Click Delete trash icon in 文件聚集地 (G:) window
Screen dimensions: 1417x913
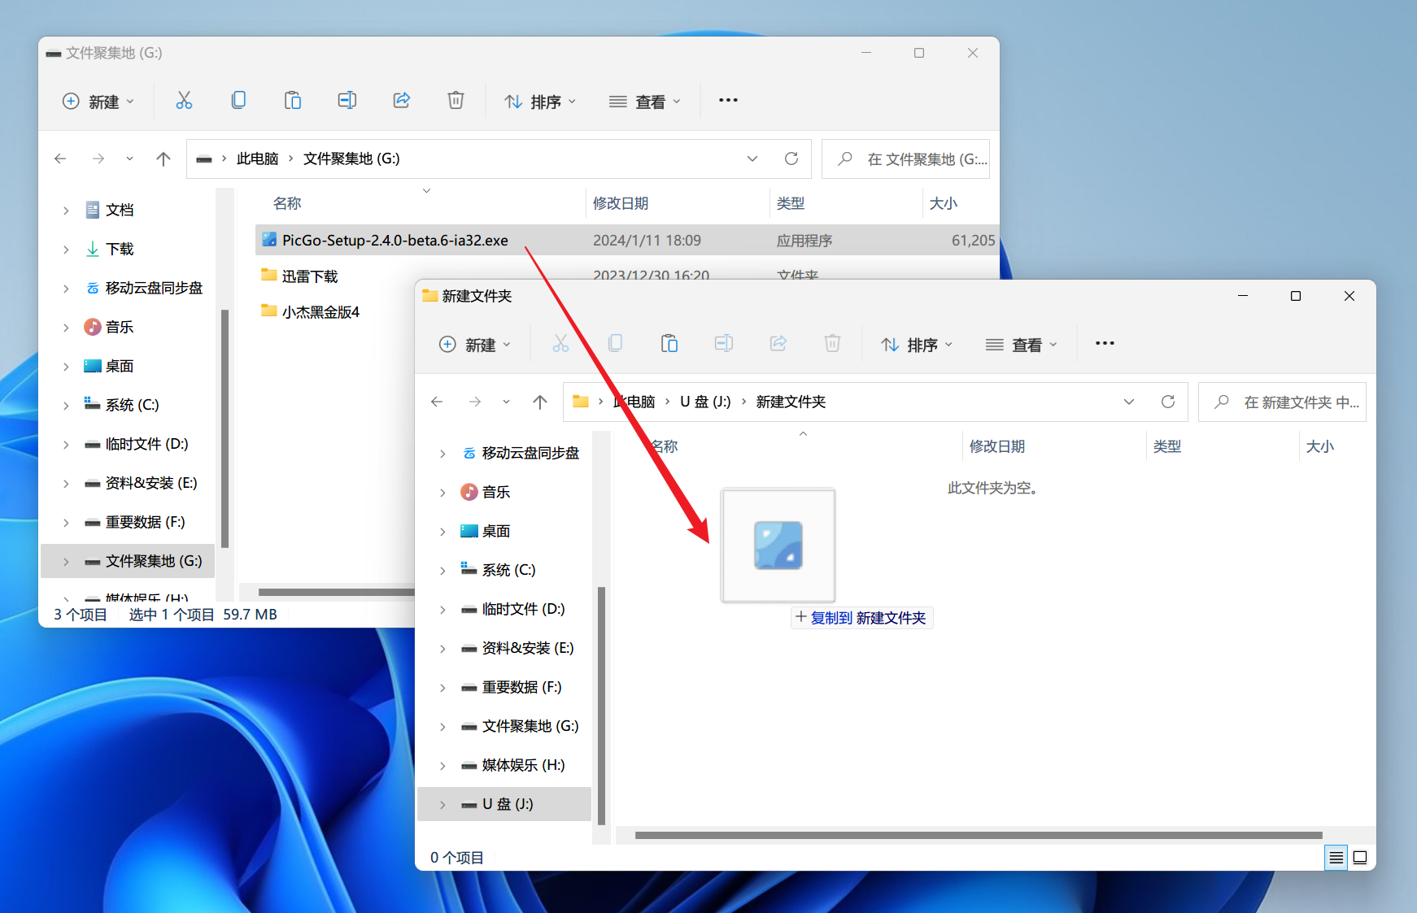click(456, 101)
